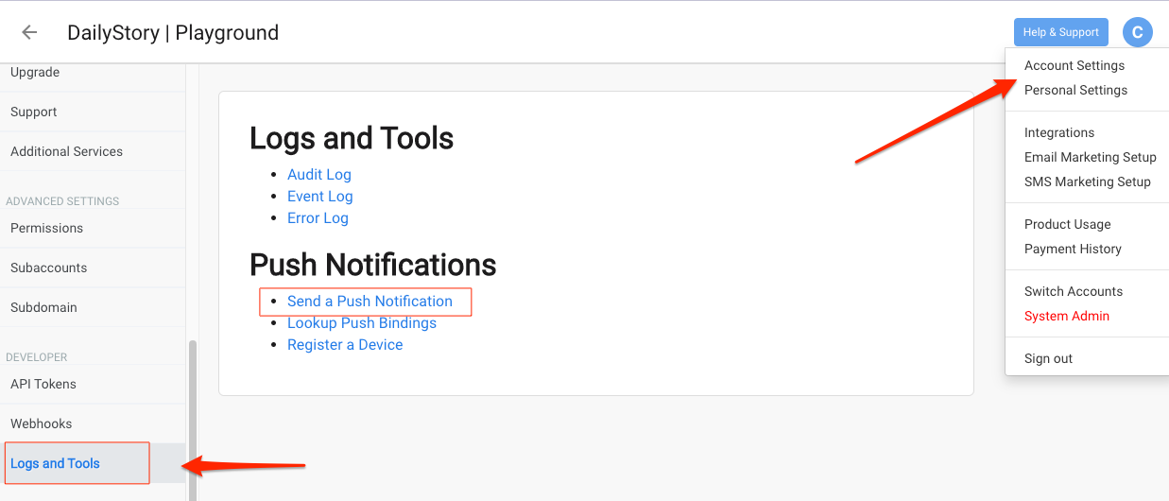Image resolution: width=1169 pixels, height=501 pixels.
Task: Click the sidebar vertical scrollbar
Action: pyautogui.click(x=193, y=421)
